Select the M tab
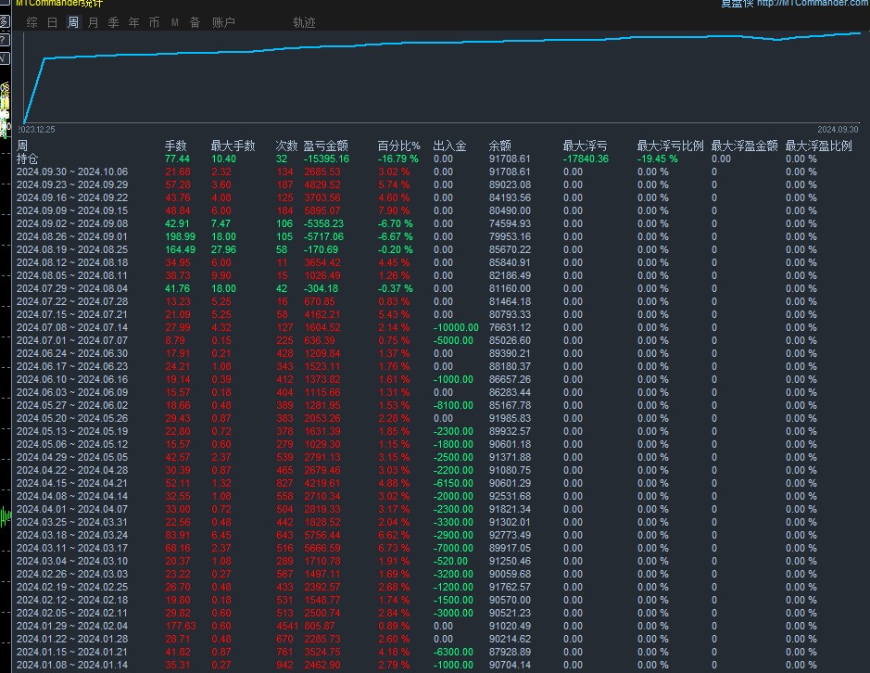The height and width of the screenshot is (673, 870). point(175,23)
